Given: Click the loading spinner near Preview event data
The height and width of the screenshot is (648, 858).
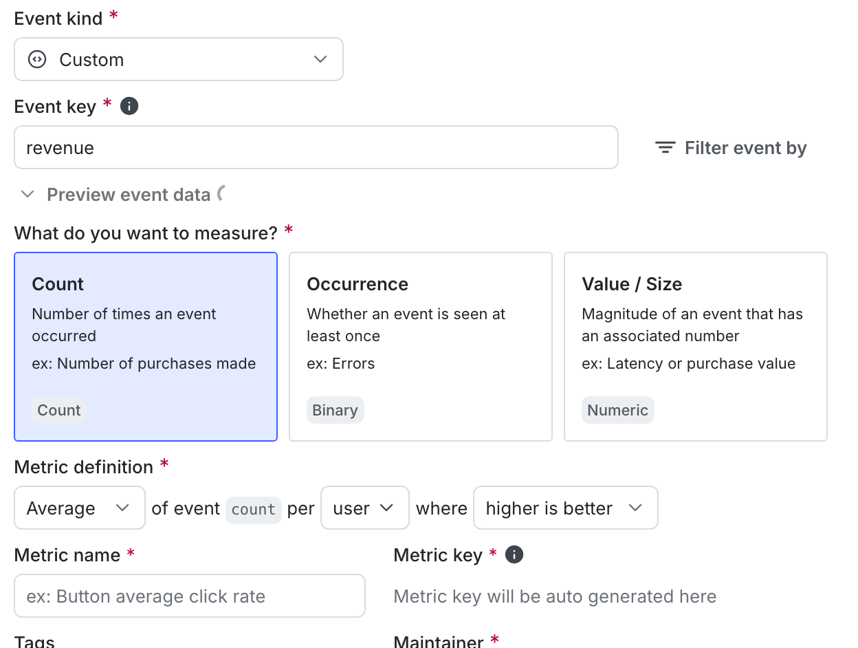Looking at the screenshot, I should tap(221, 193).
